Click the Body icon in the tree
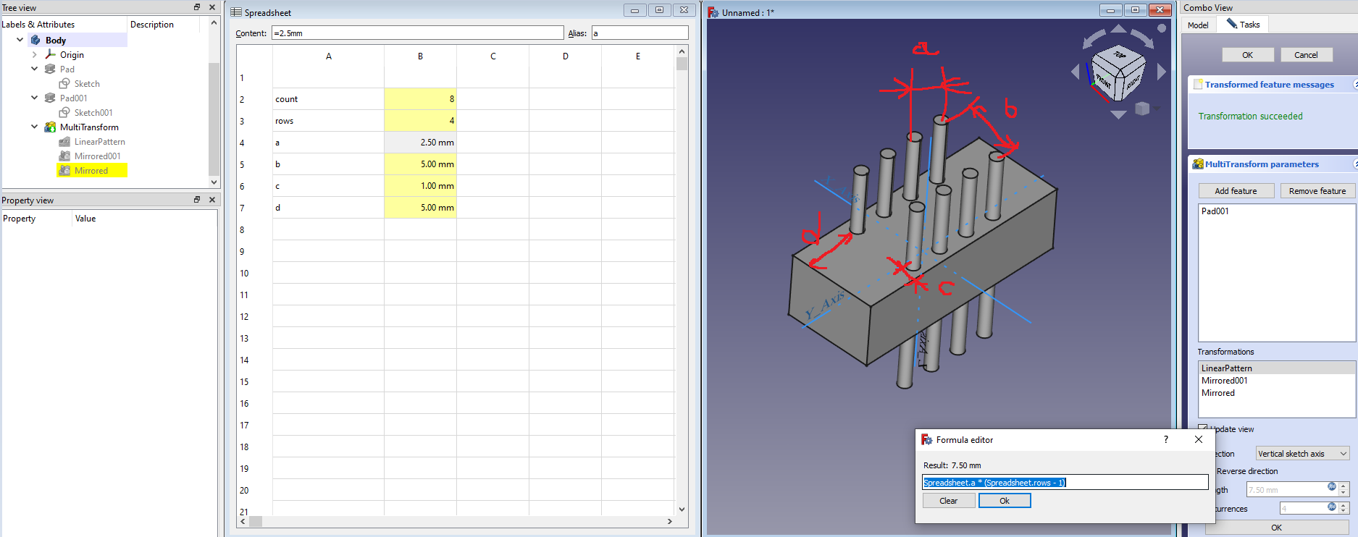This screenshot has height=537, width=1358. pos(35,41)
